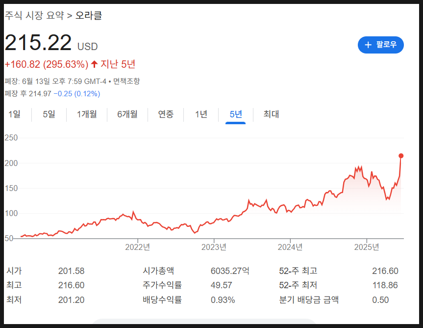Image resolution: width=423 pixels, height=328 pixels.
Task: Click the 주가수익률 value 49.57
Action: (222, 285)
